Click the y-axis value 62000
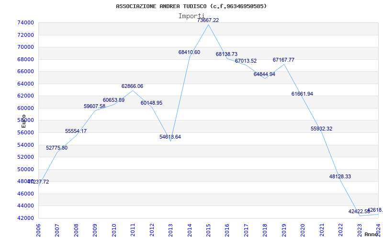The height and width of the screenshot is (239, 383). tap(25, 96)
